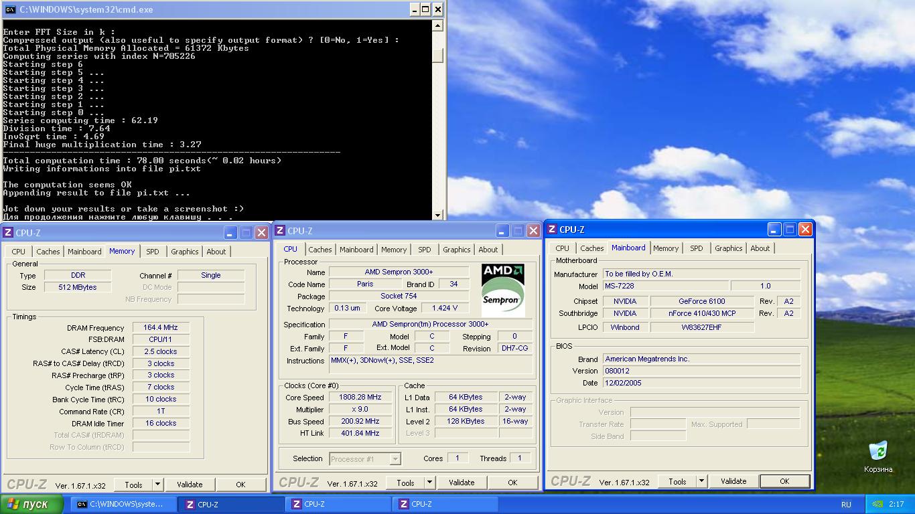Click Validate in the CPU window
The height and width of the screenshot is (514, 915).
(x=462, y=483)
